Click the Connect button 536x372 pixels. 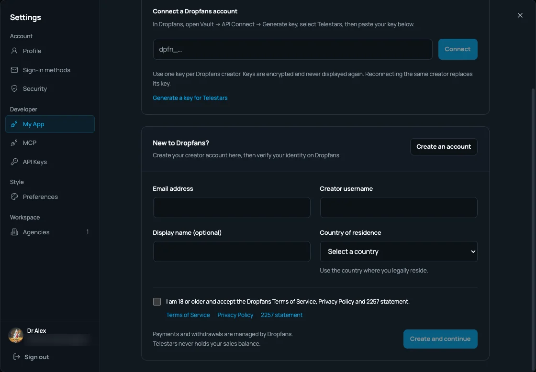tap(458, 49)
